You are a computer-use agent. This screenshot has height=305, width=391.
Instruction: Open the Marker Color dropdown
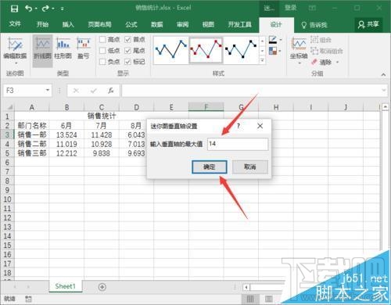pyautogui.click(x=280, y=51)
